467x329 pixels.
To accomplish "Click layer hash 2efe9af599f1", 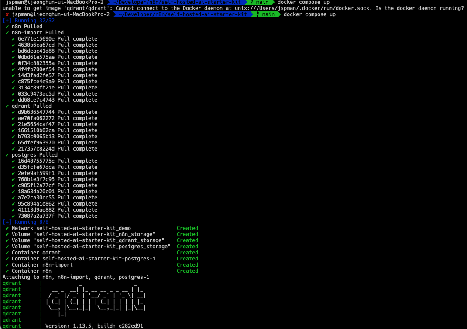I will (x=36, y=173).
